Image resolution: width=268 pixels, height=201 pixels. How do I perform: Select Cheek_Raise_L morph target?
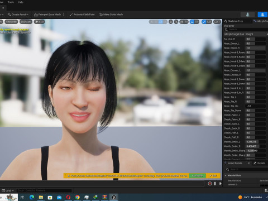232,115
